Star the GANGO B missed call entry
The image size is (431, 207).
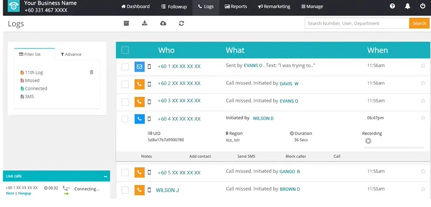tap(423, 171)
